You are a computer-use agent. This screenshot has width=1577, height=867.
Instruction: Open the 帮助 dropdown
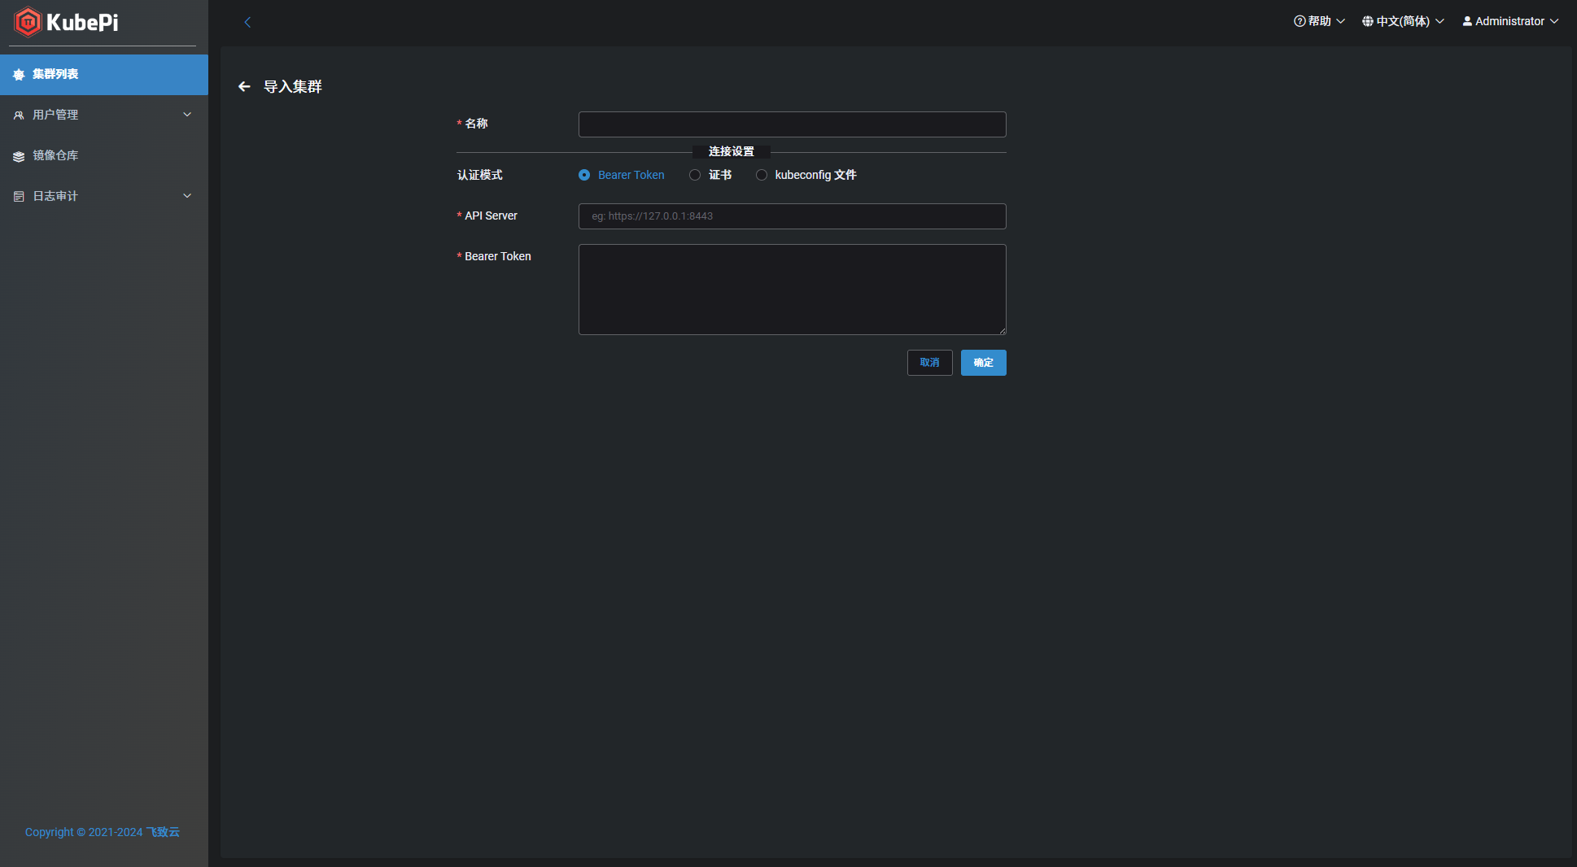point(1319,21)
